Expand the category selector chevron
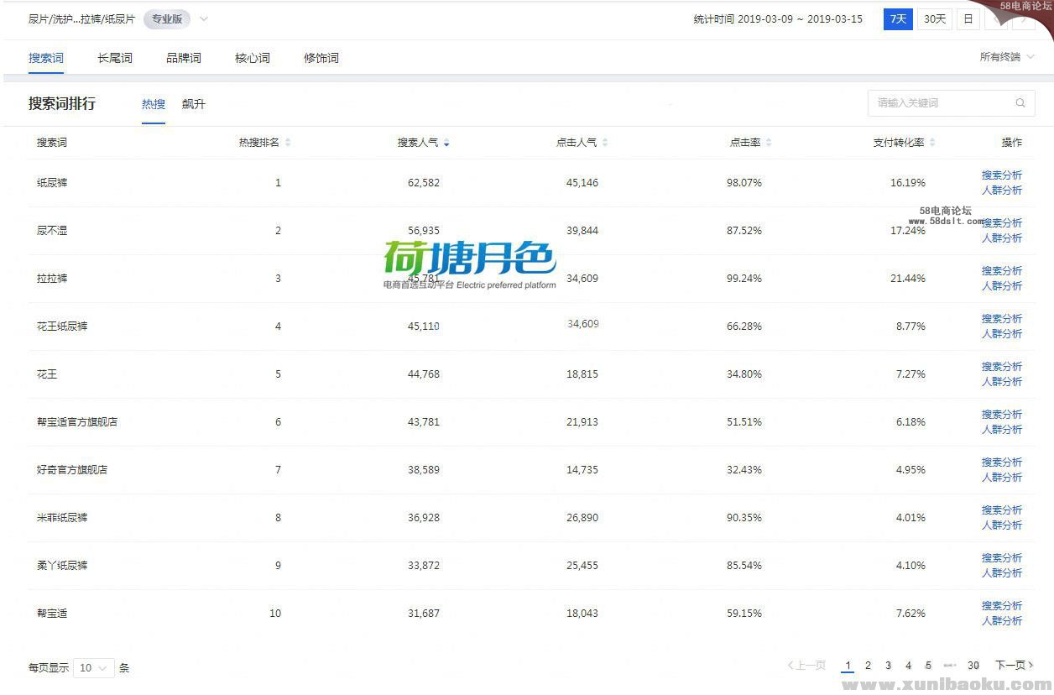 tap(204, 18)
